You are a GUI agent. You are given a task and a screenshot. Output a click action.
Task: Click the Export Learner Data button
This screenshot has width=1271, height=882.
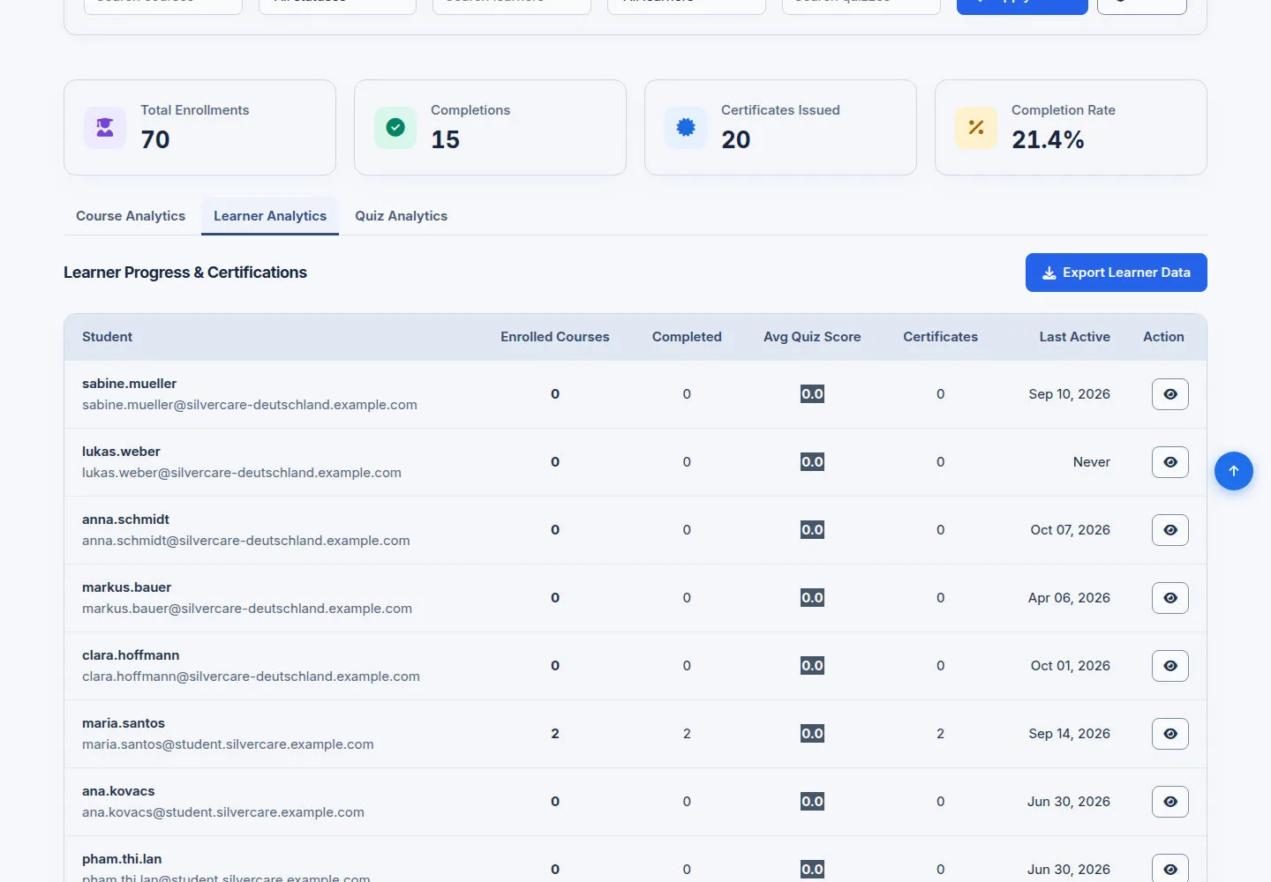(1117, 273)
